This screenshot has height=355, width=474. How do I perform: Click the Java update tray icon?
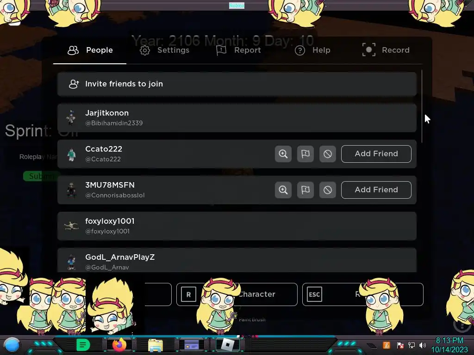387,345
